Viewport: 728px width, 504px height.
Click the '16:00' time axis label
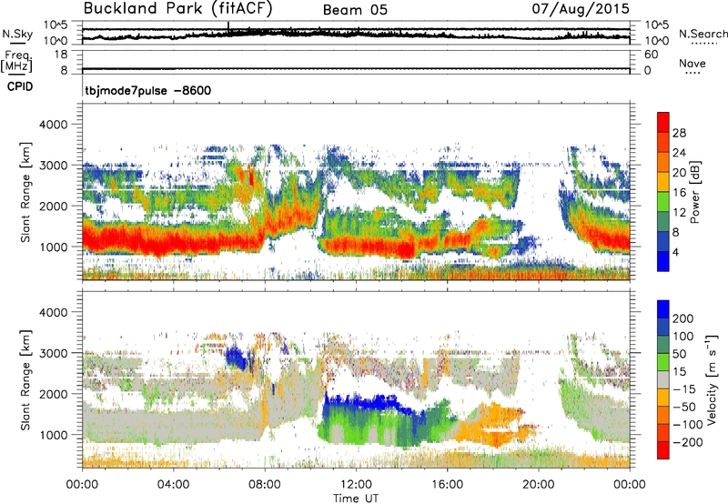tap(447, 485)
